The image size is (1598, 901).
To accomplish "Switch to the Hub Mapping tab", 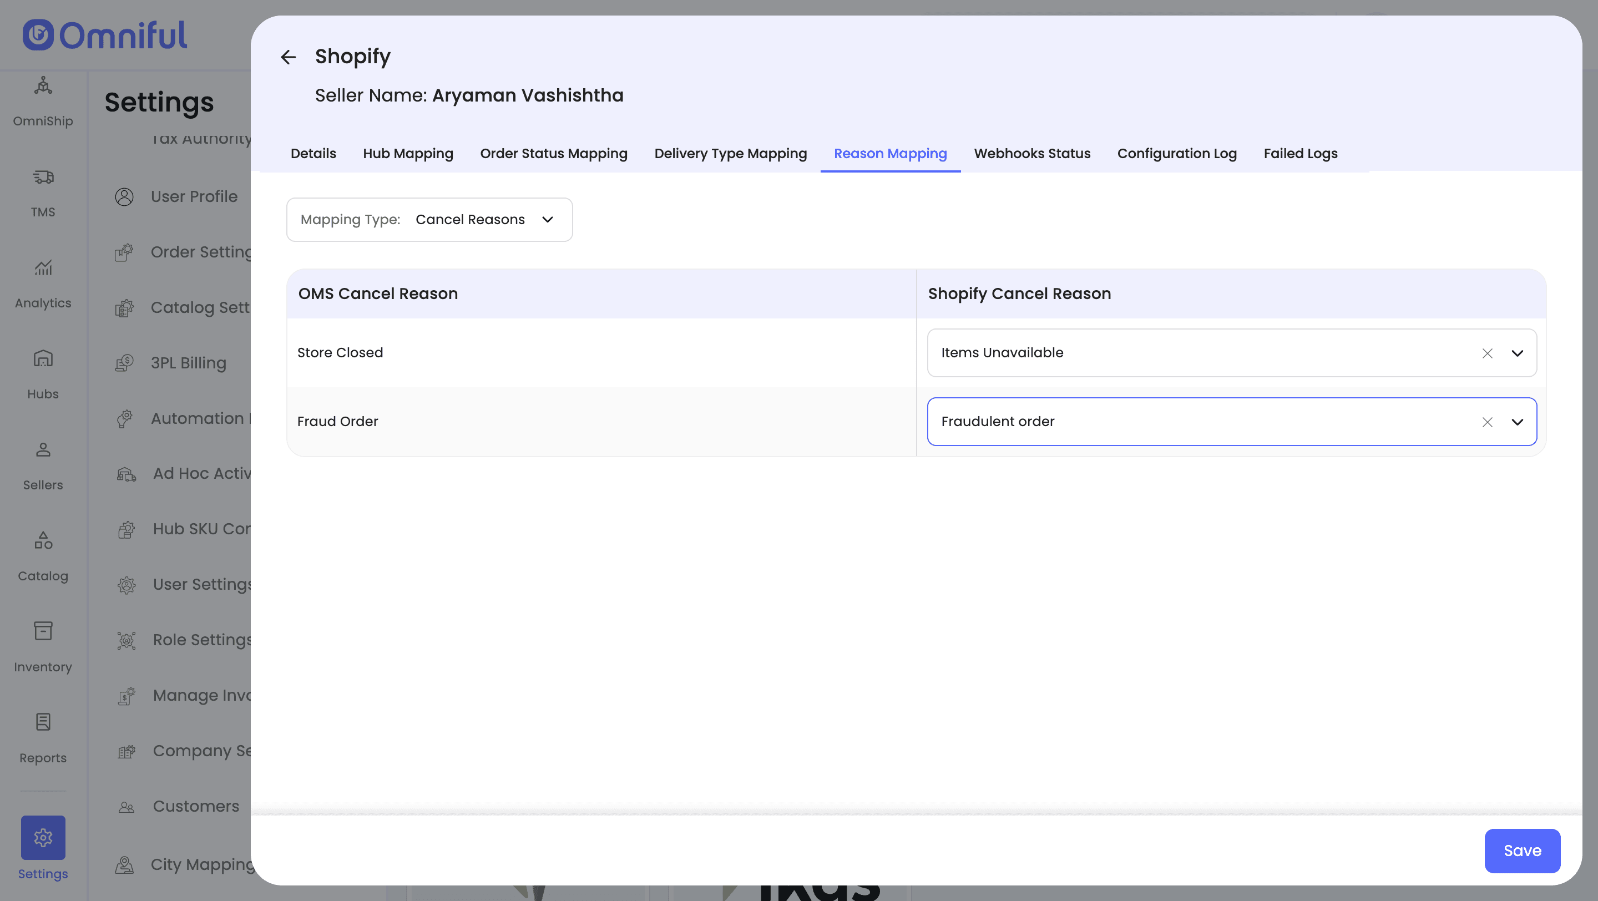I will (x=408, y=153).
